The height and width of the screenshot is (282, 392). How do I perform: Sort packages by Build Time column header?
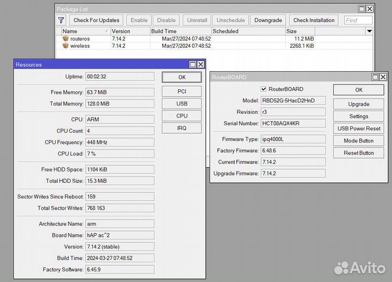coord(181,31)
